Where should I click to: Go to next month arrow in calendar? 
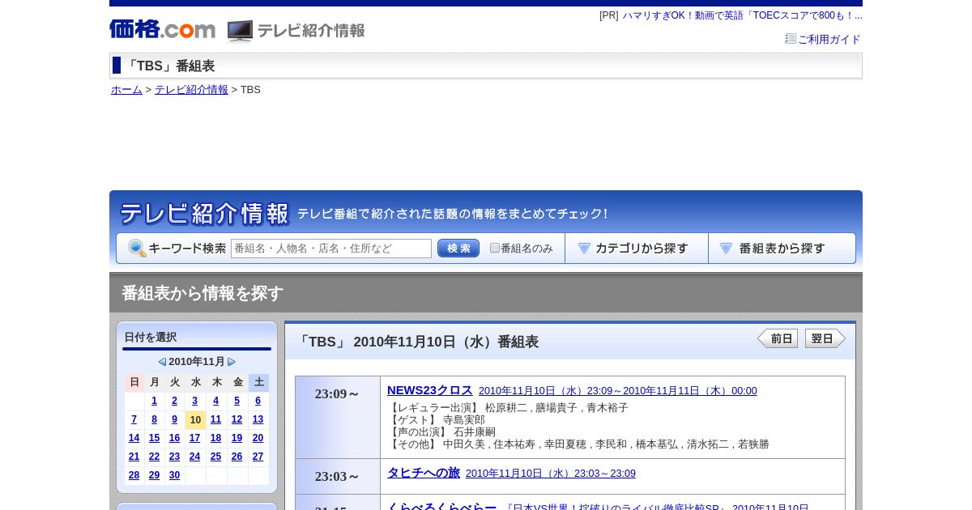point(232,362)
